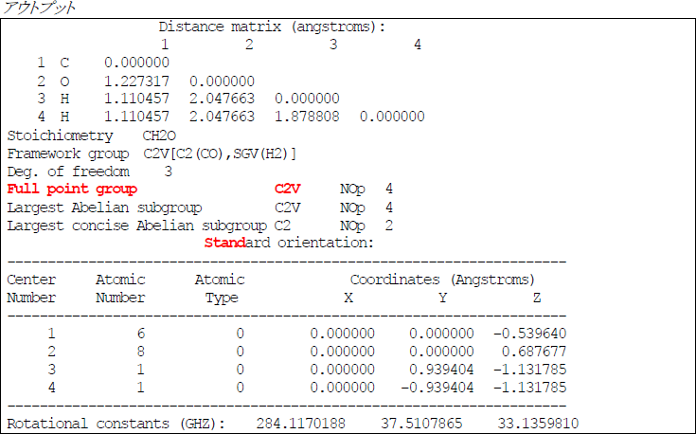Click the red 'Full point group' label
Image resolution: width=696 pixels, height=434 pixels.
point(72,190)
